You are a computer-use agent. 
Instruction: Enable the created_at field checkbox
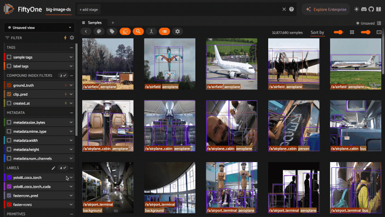[x=9, y=103]
